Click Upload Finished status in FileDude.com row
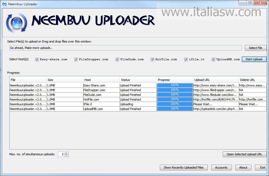This screenshot has width=269, height=176. coord(138,95)
